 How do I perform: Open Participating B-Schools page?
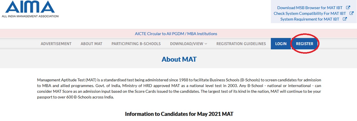tap(136, 44)
